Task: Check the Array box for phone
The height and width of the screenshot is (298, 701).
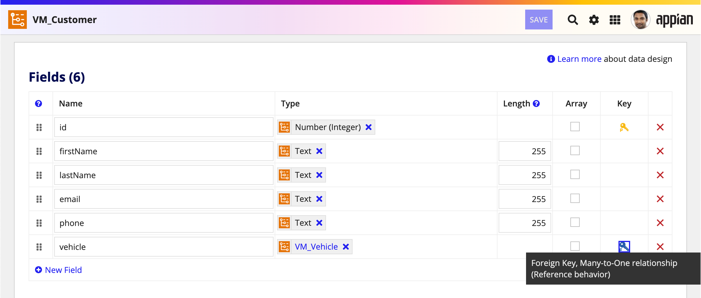Action: pos(575,222)
